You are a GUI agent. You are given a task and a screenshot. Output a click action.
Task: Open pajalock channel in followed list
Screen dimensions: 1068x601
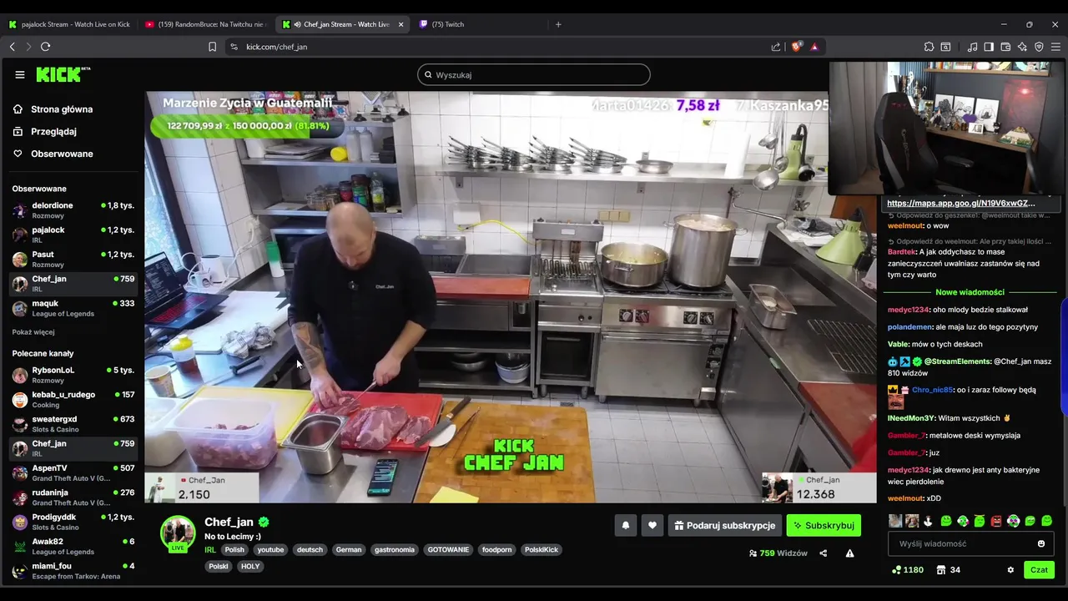coord(72,235)
